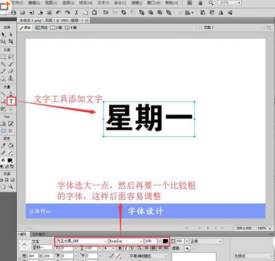Select the Freeform tool

(x=3, y=108)
